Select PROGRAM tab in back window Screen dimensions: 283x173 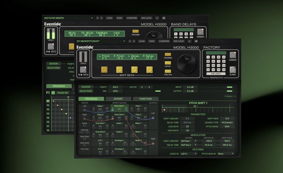(x=59, y=86)
